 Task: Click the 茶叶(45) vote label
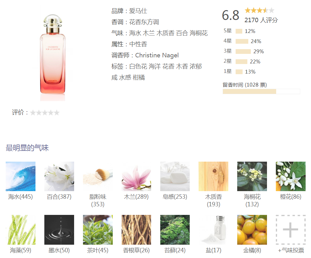[x=98, y=250]
